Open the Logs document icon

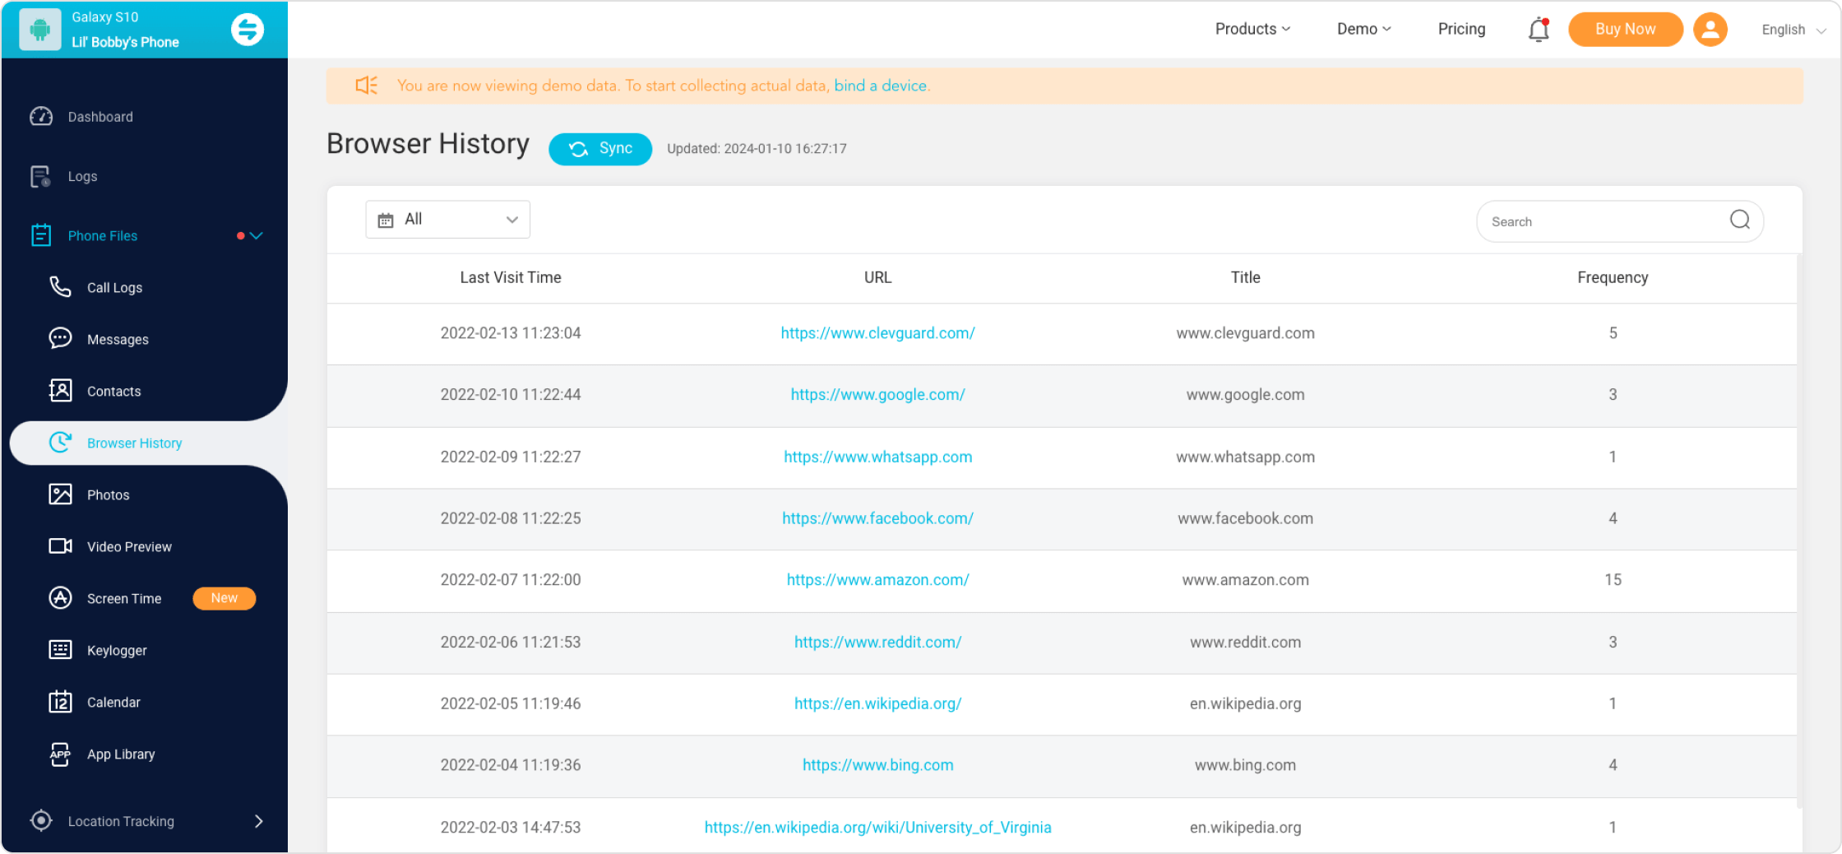click(40, 176)
